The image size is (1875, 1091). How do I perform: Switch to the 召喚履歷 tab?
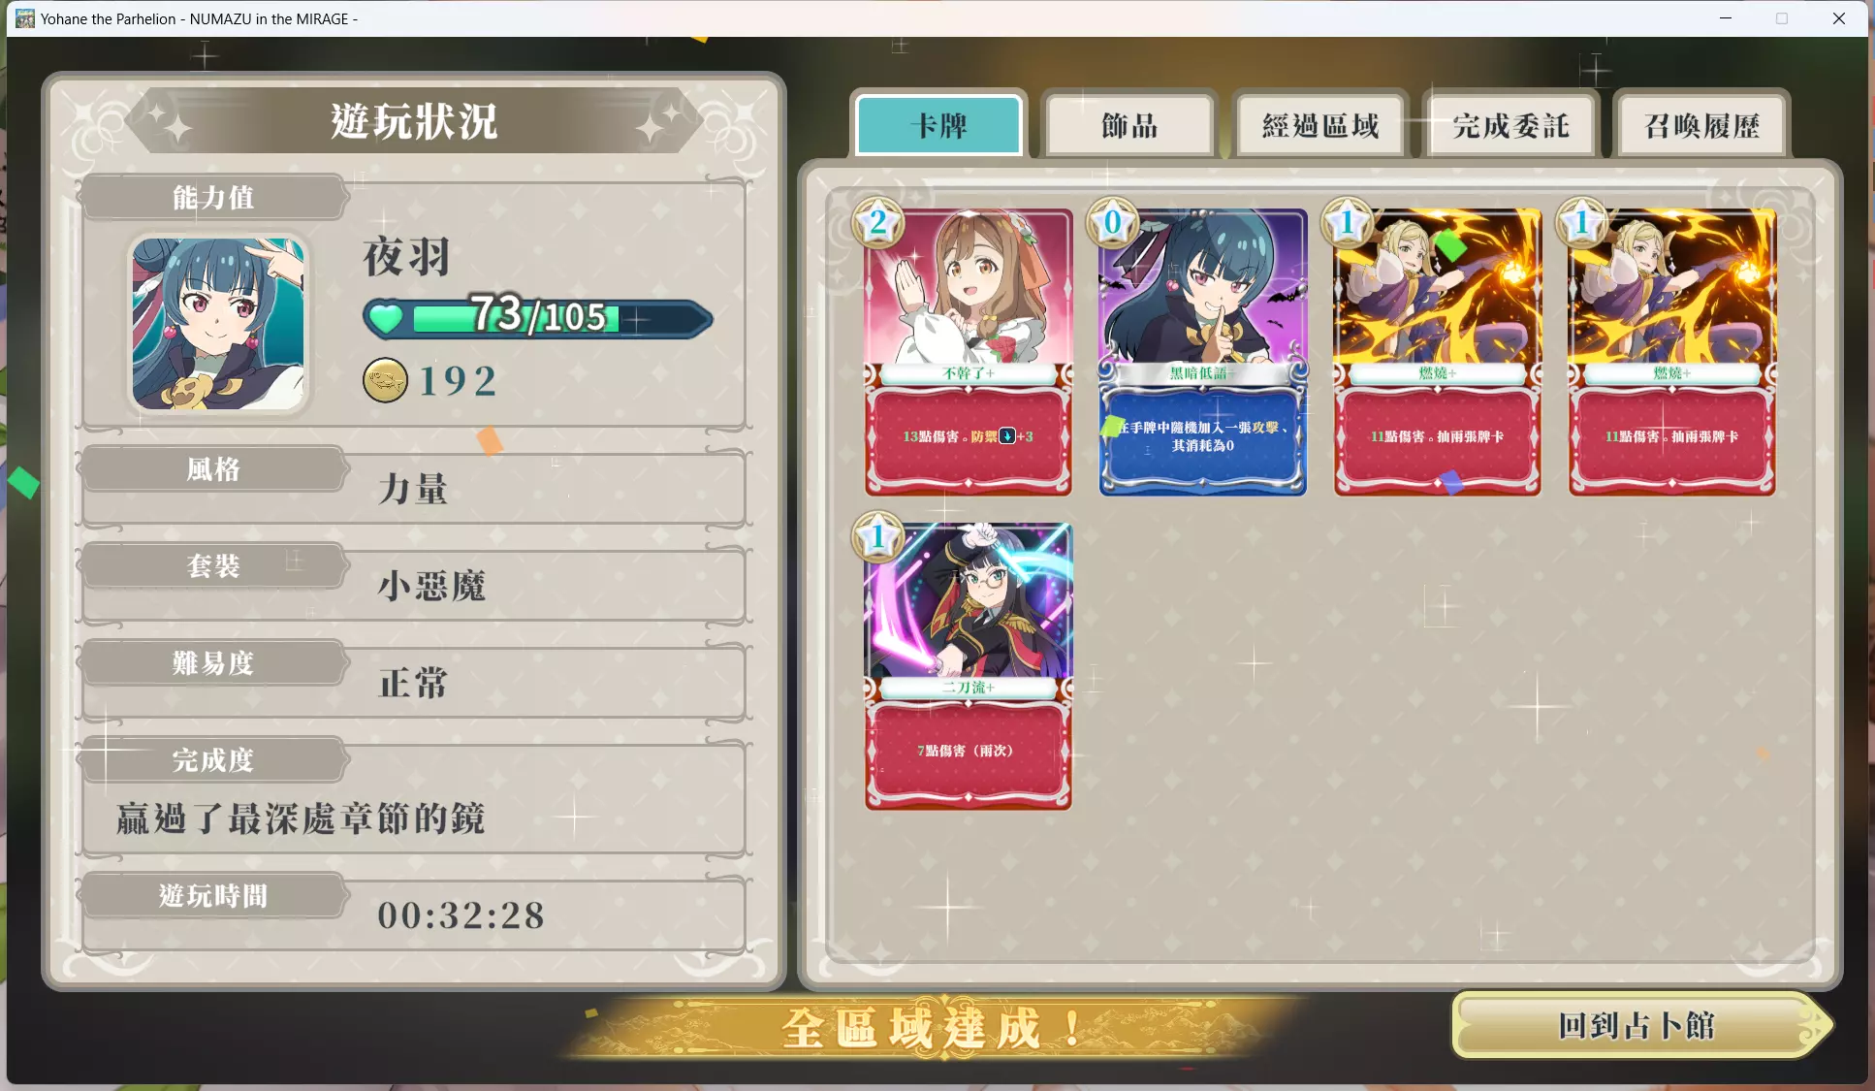tap(1701, 125)
